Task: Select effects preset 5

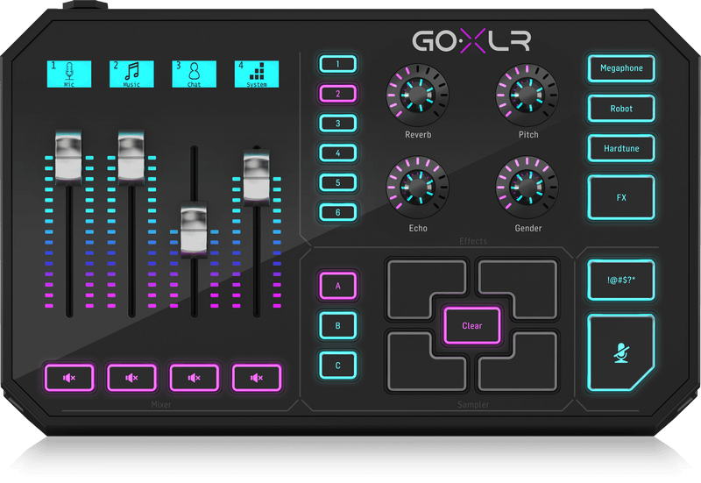Action: 338,182
